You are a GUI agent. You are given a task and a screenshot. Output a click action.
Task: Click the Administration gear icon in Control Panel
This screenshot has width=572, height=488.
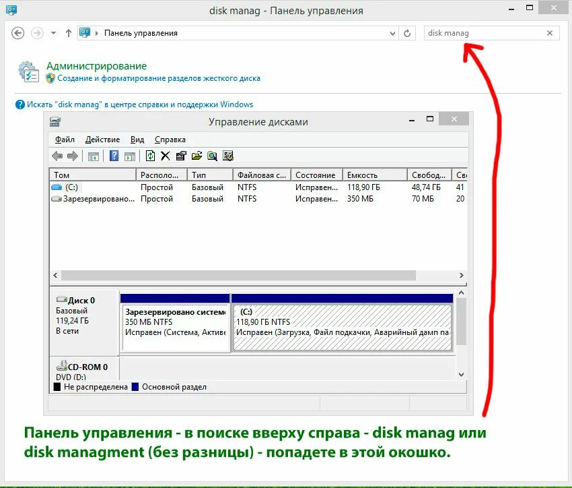29,71
